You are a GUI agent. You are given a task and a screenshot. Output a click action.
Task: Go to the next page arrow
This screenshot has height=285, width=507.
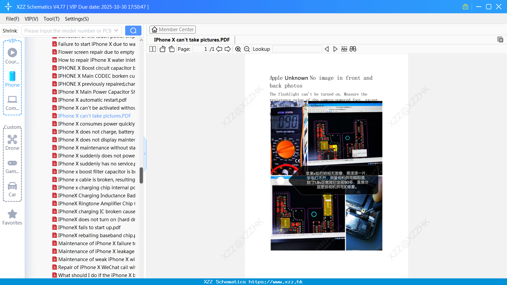(228, 49)
